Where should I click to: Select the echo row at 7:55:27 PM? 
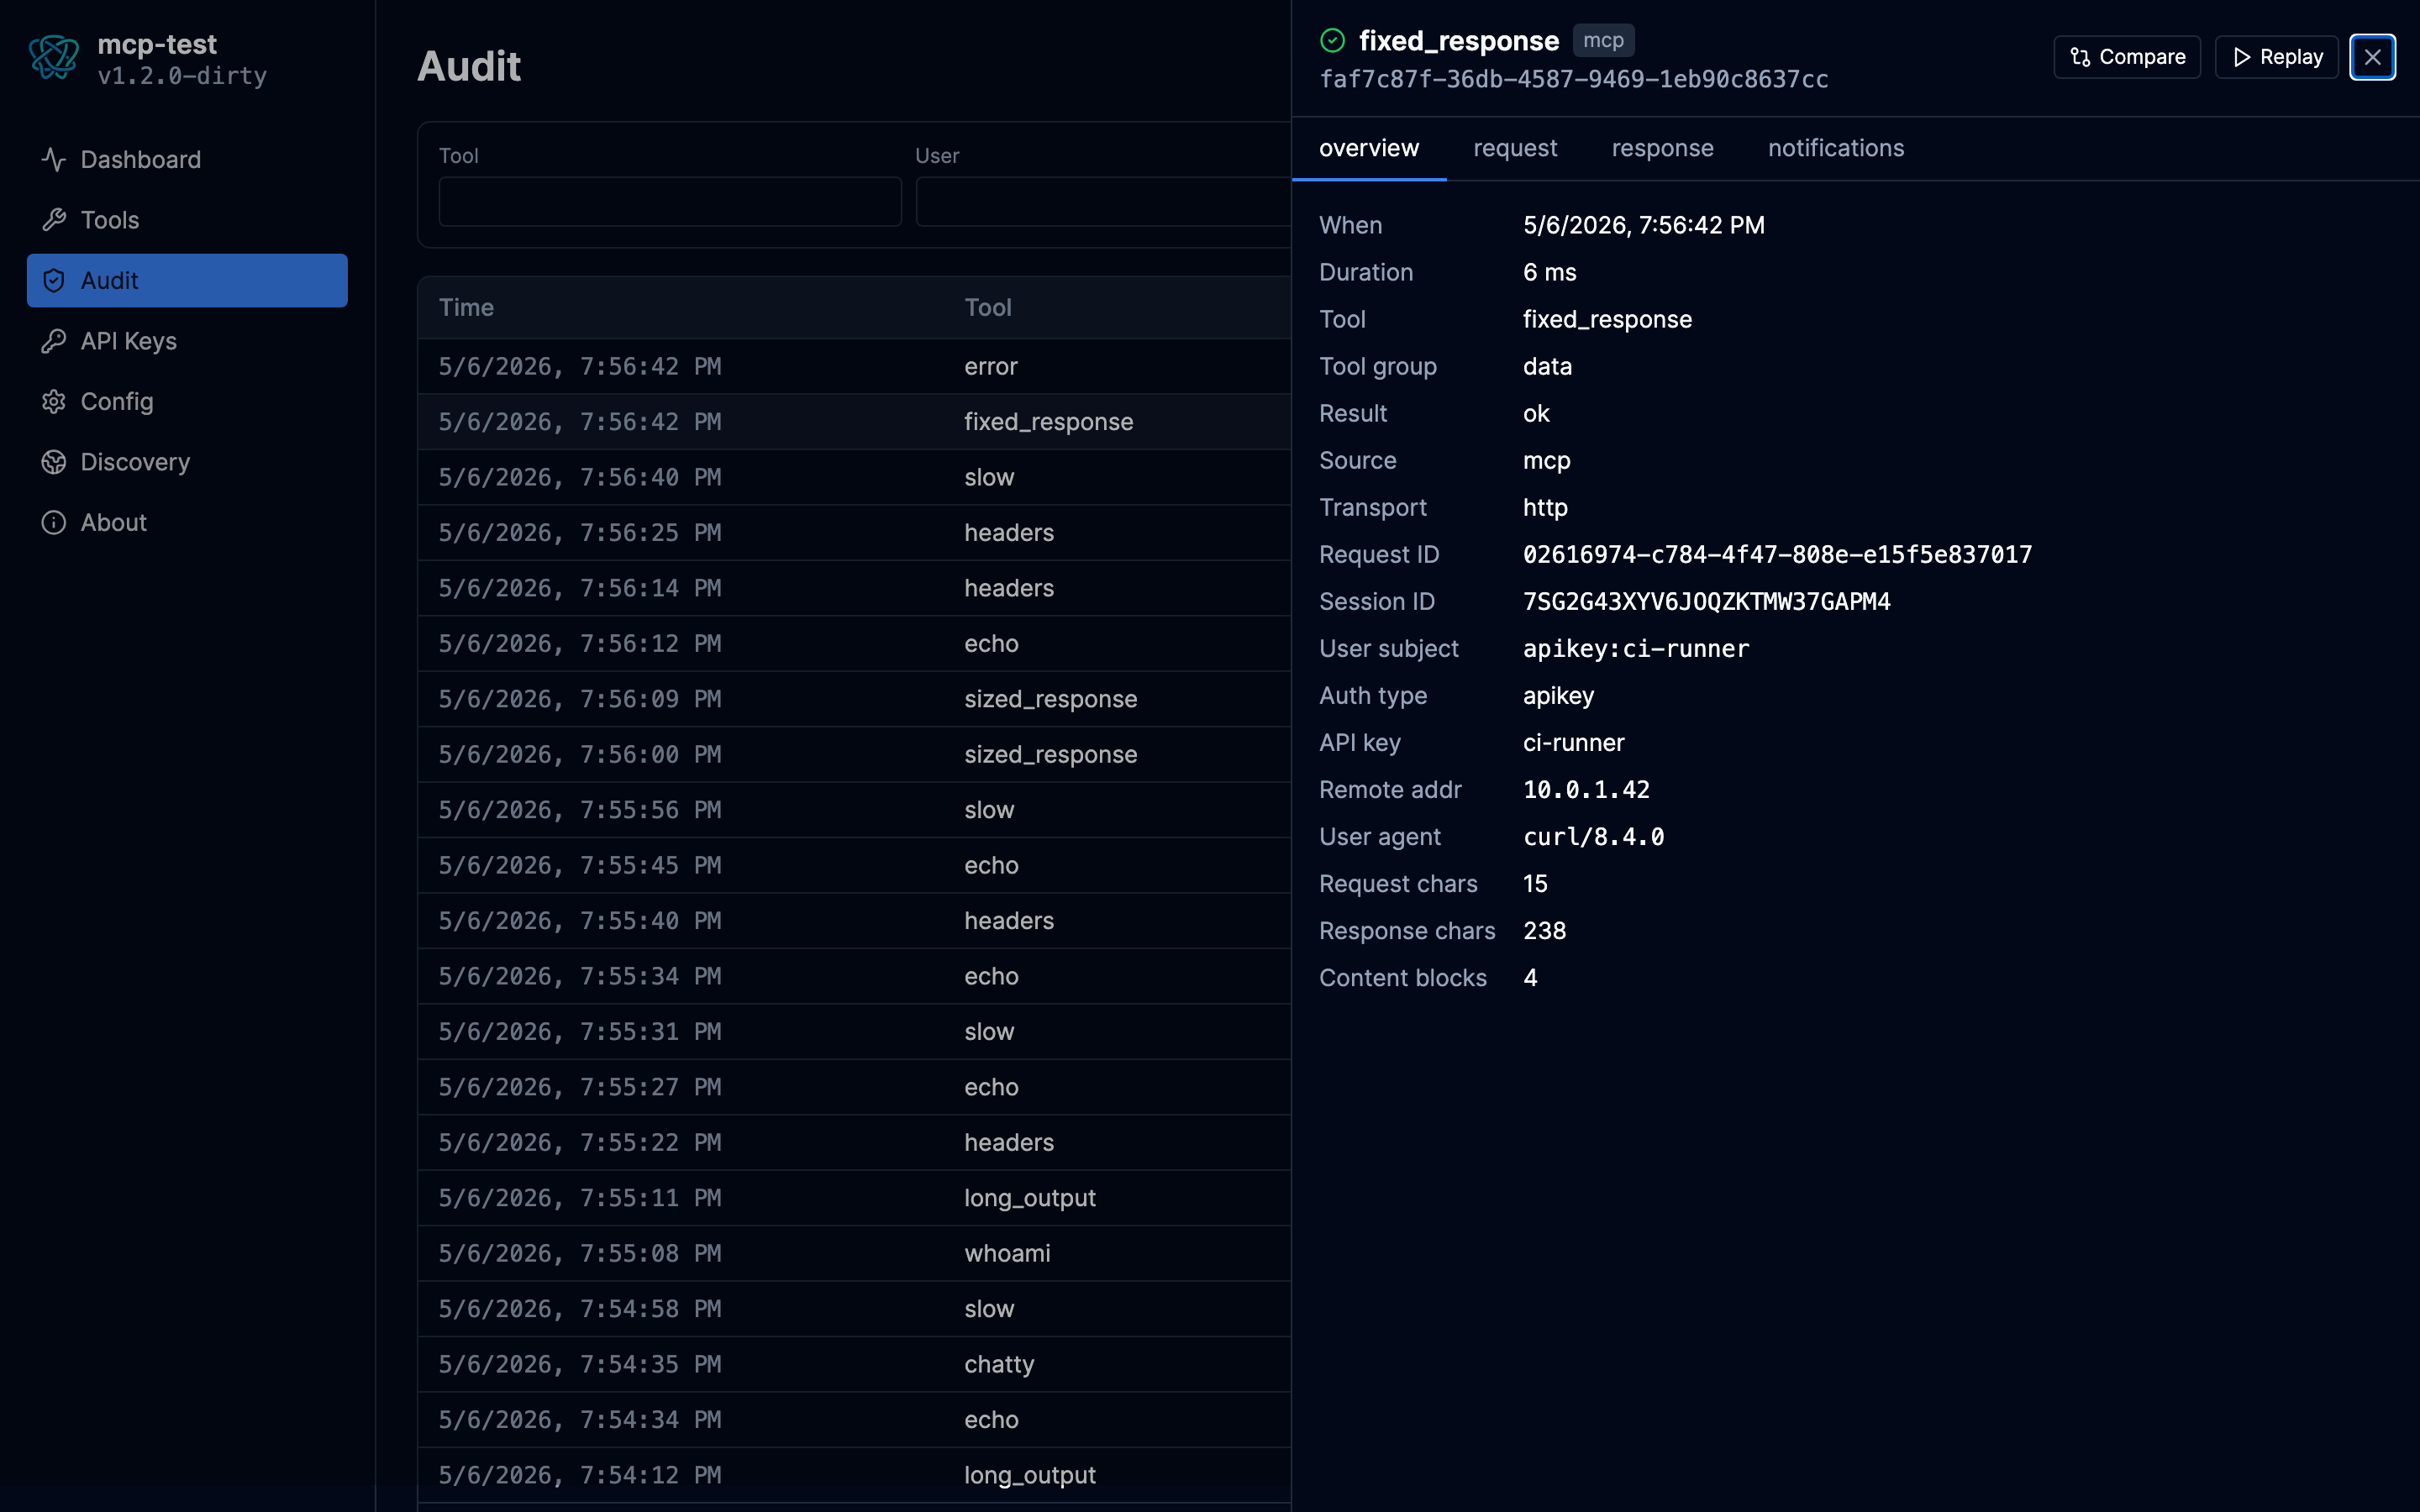tap(854, 1087)
